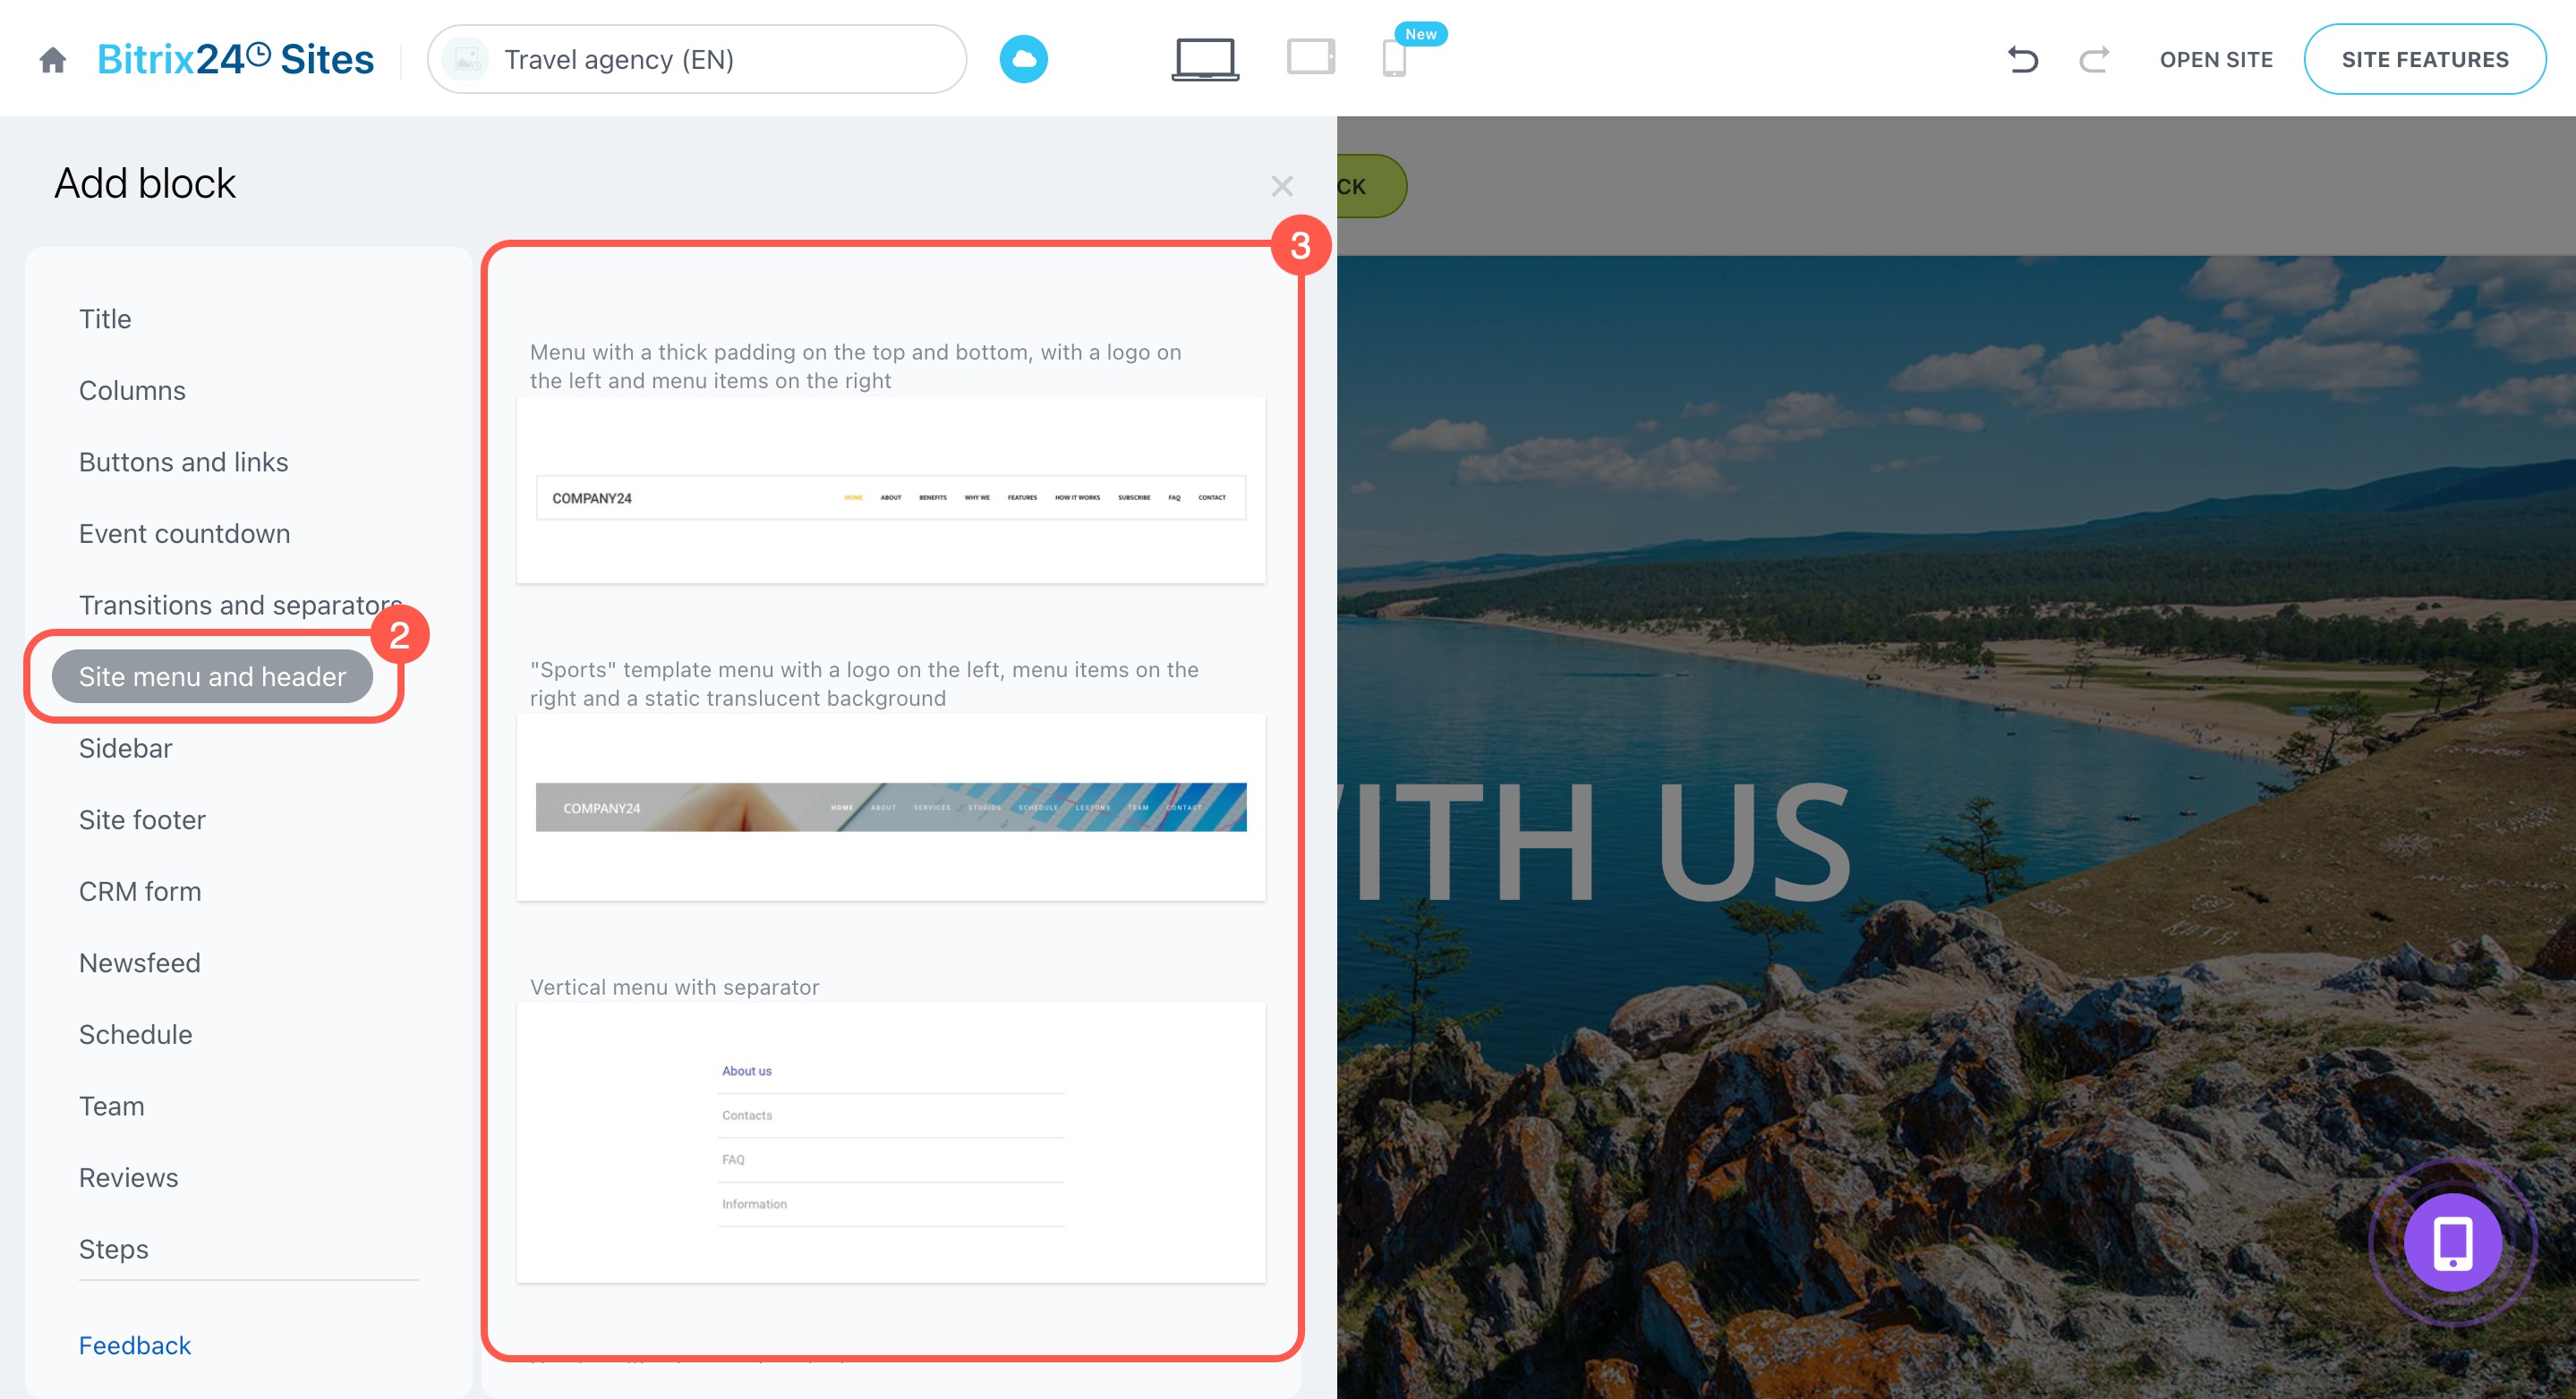The width and height of the screenshot is (2576, 1399).
Task: Select the Schedule category
Action: pyautogui.click(x=135, y=1034)
